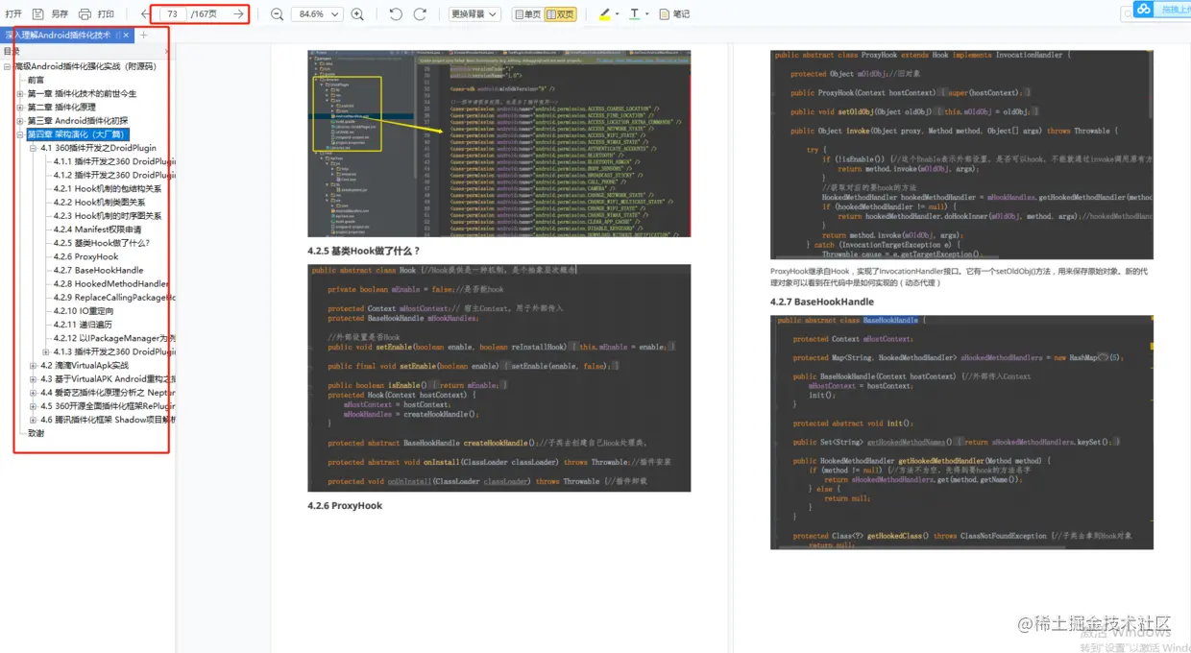
Task: Close the 目录 outline panel
Action: point(164,51)
